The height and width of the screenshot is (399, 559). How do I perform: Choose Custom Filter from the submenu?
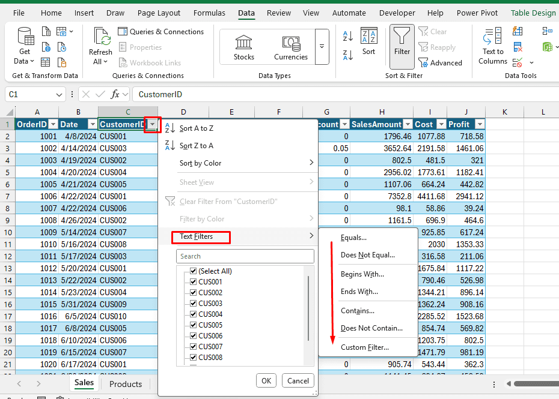(364, 347)
